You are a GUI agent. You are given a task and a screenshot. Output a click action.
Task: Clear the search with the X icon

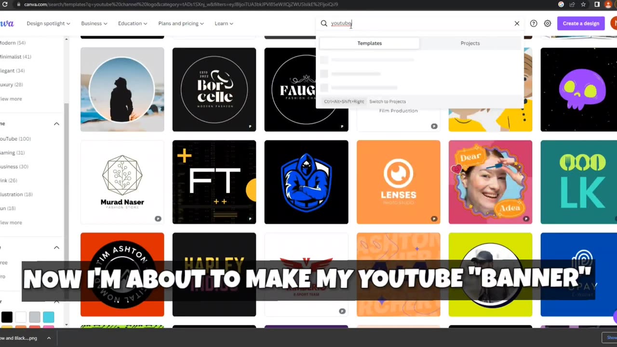pos(517,23)
